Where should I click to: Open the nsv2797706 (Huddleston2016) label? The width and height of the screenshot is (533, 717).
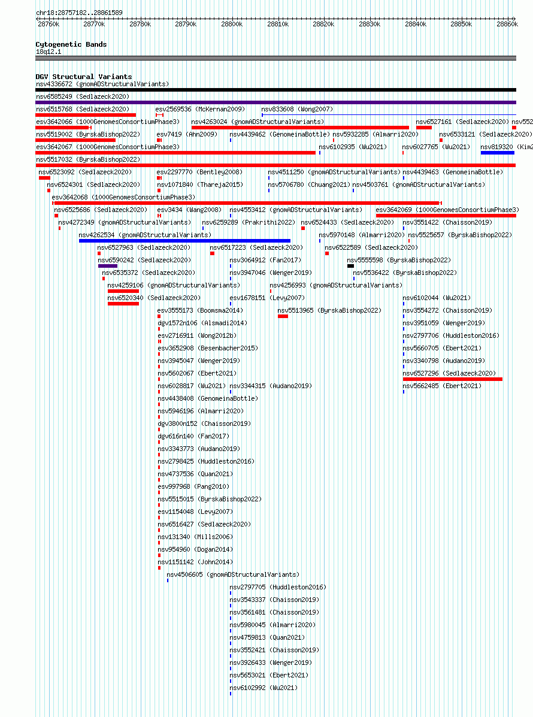coord(451,335)
